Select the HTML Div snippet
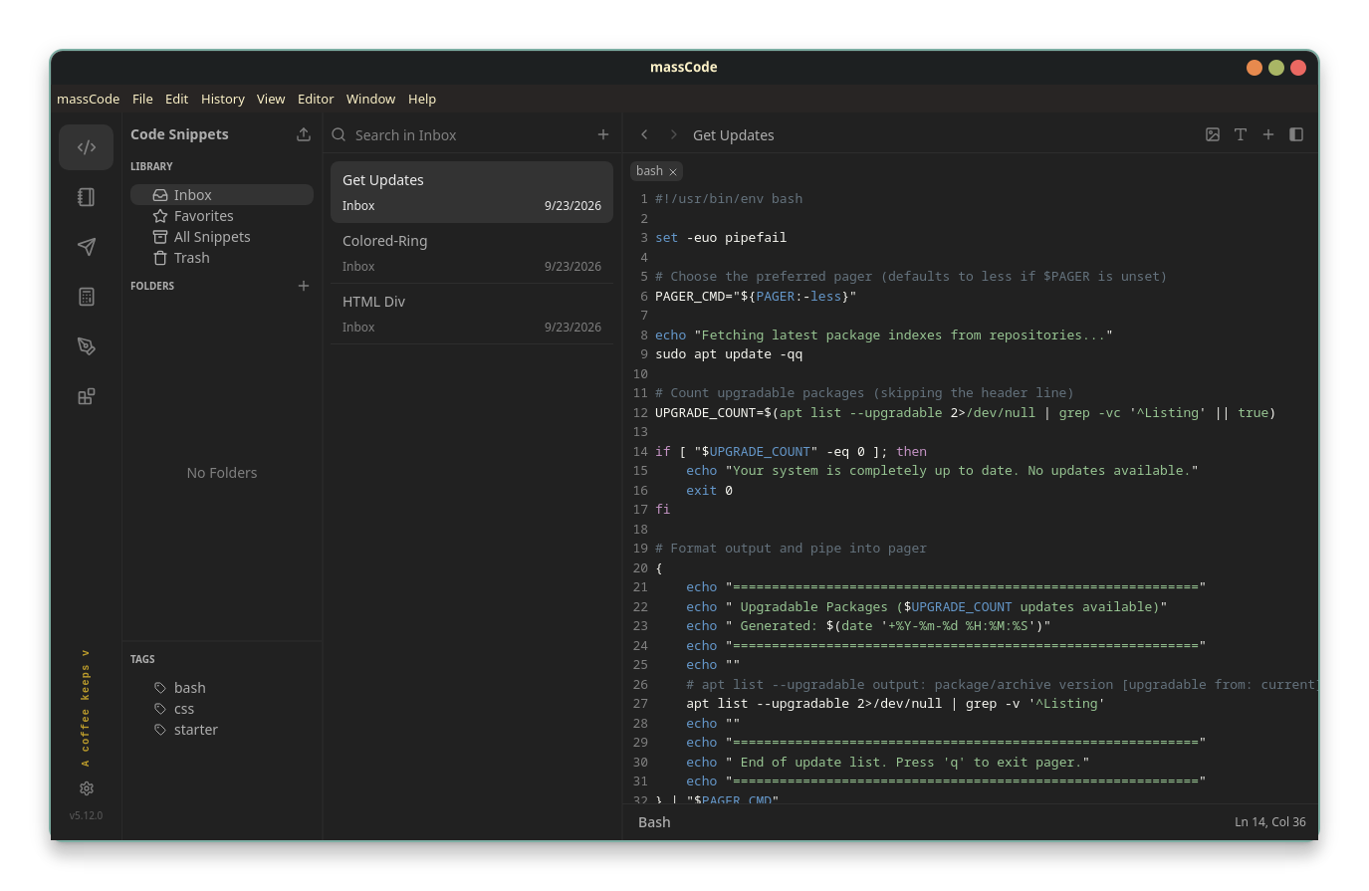 coord(472,314)
